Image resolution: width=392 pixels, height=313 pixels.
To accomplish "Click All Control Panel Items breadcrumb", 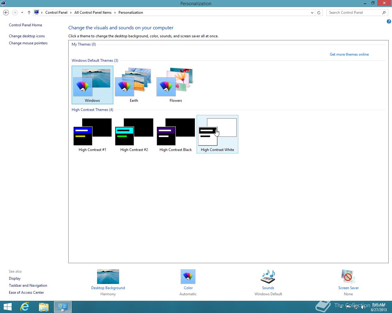I will pos(93,13).
